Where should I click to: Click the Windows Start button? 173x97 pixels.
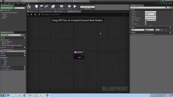click(x=2, y=95)
